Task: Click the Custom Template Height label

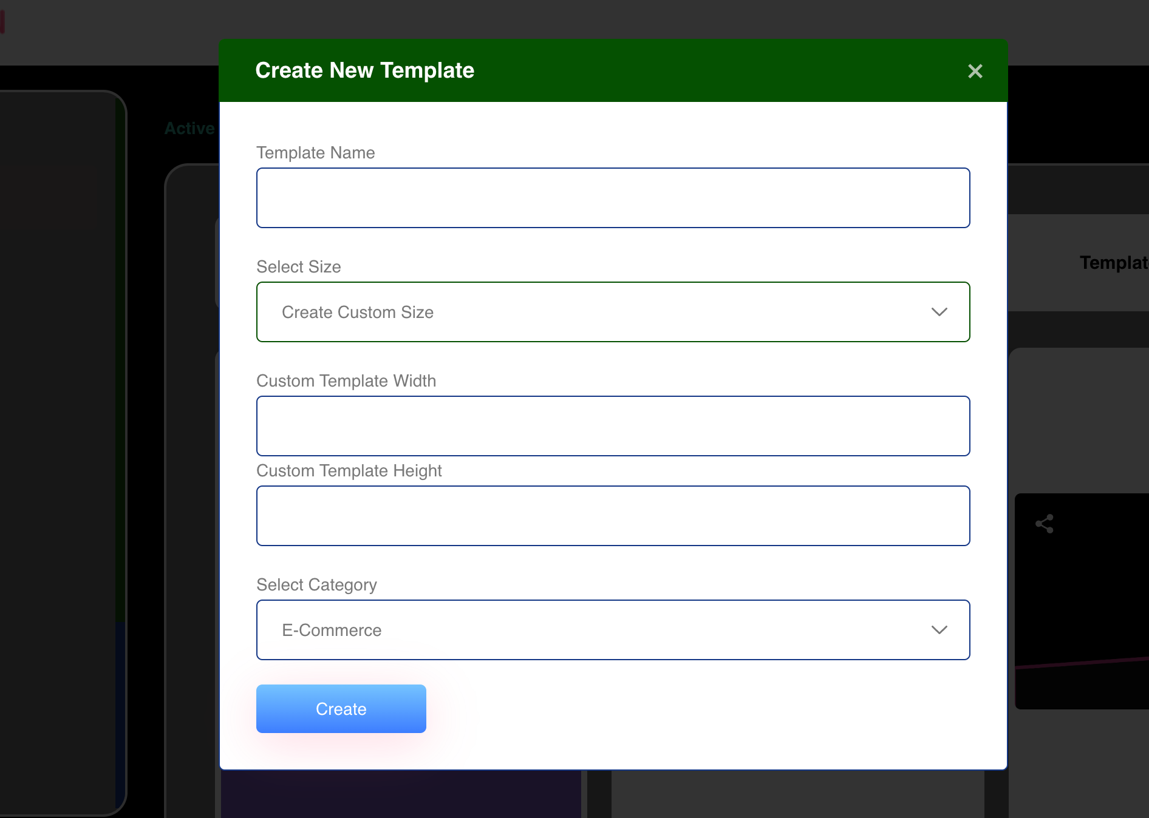Action: pyautogui.click(x=349, y=471)
